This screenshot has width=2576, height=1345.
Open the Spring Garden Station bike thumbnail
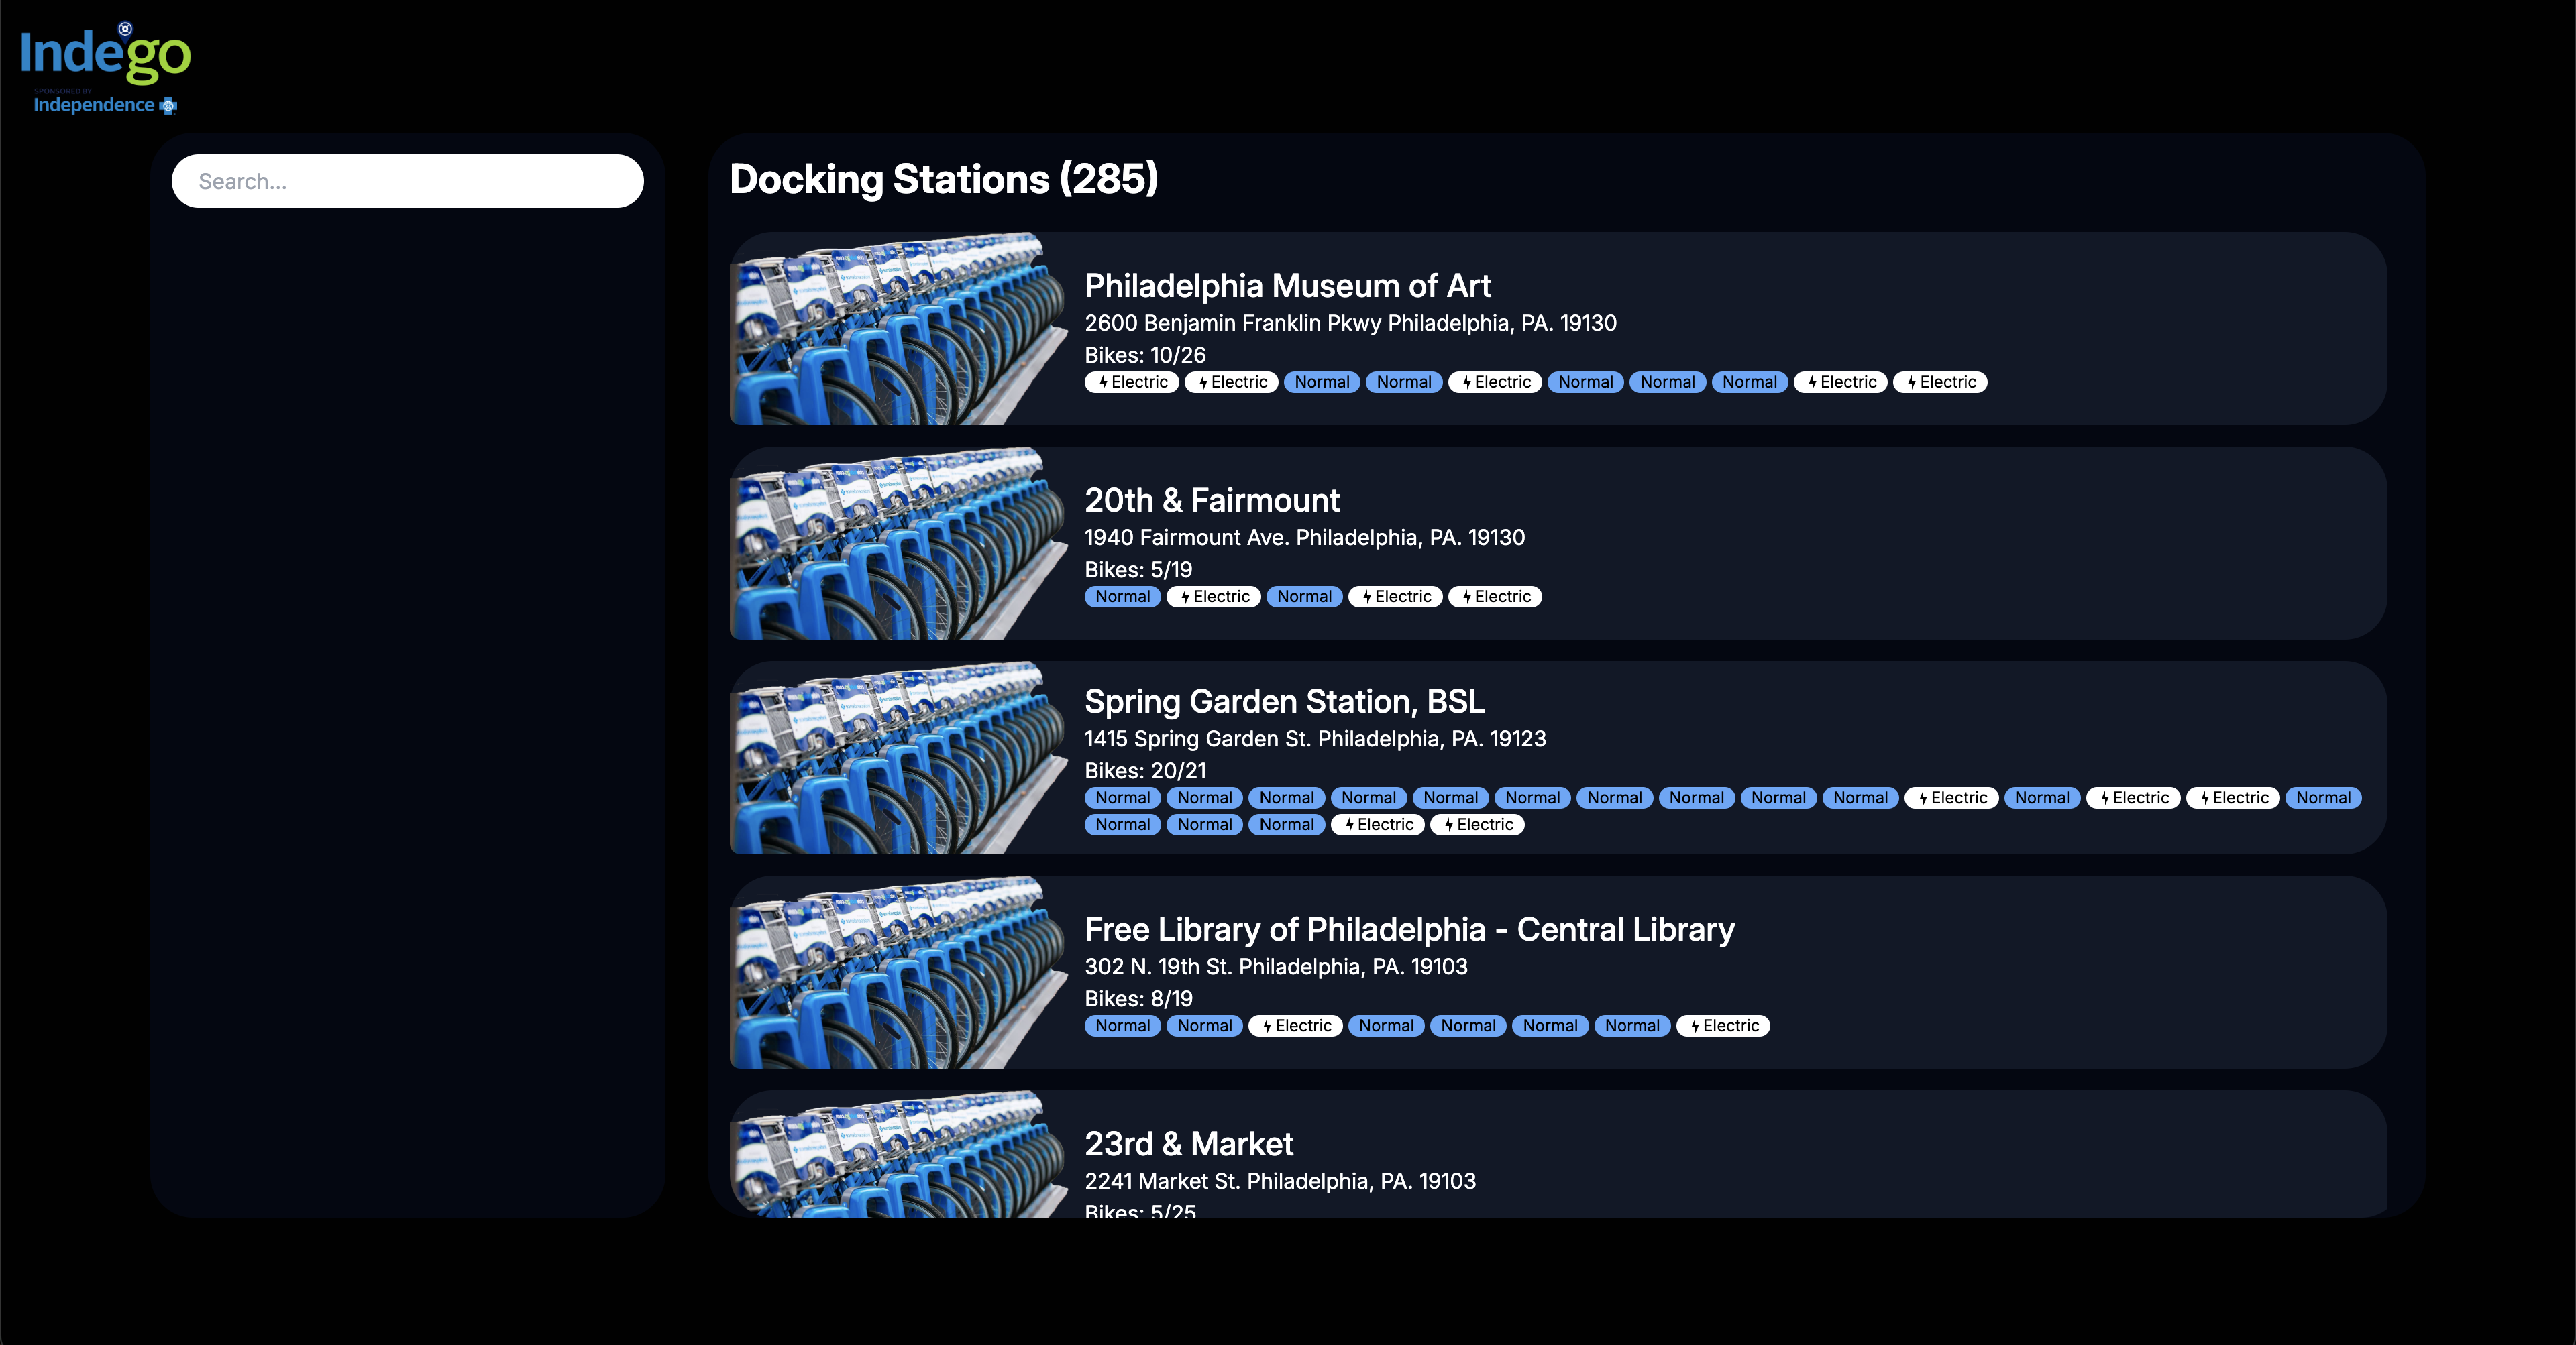[x=899, y=758]
